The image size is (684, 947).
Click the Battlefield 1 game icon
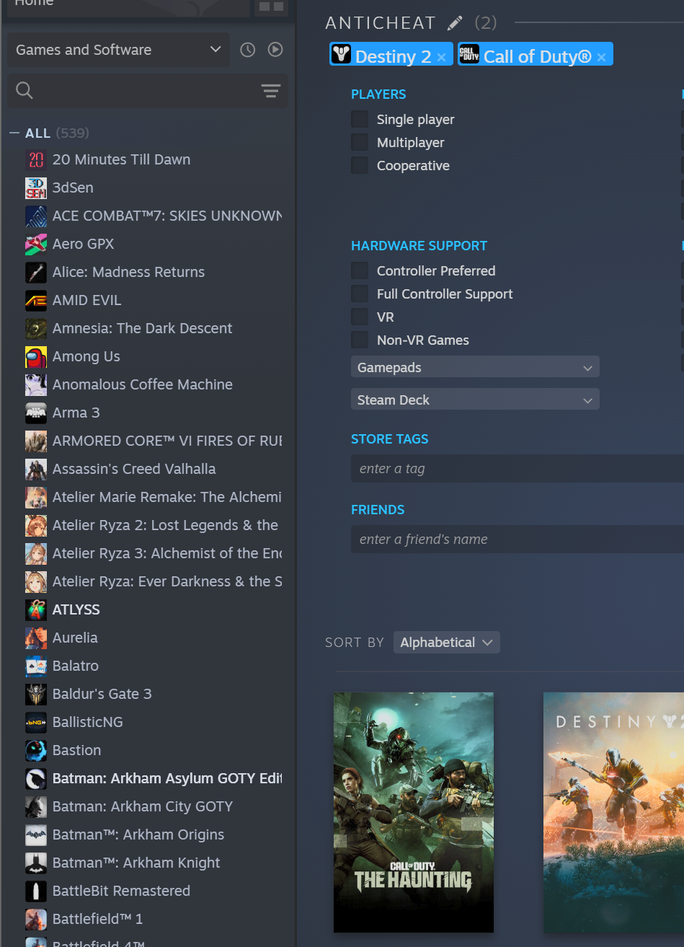tap(36, 919)
